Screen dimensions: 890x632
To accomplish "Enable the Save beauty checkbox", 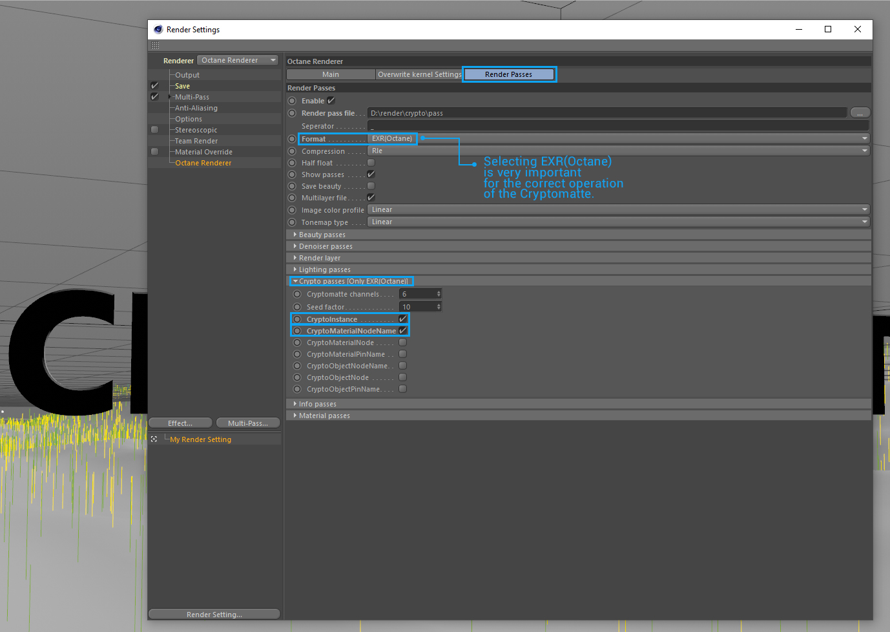I will (x=371, y=185).
